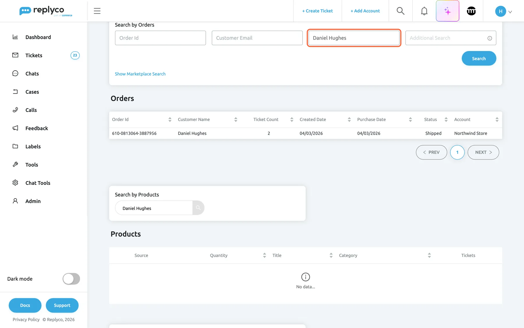
Task: Open Cases from the sidebar
Action: pos(32,92)
